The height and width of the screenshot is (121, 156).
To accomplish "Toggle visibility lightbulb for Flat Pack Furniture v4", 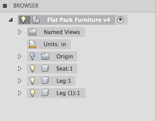I will coord(23,20).
